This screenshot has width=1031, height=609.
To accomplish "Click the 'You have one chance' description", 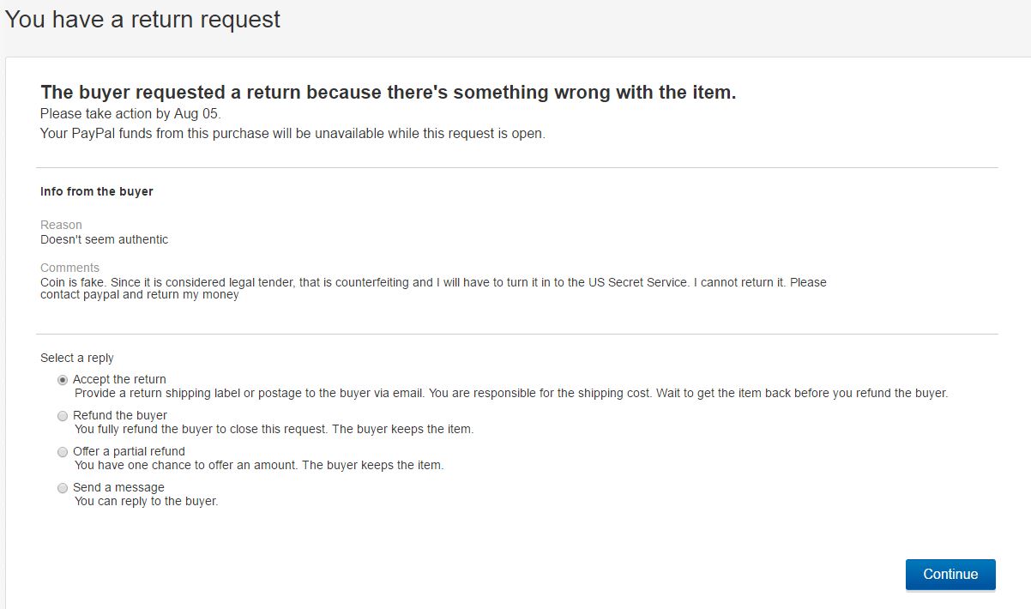I will [259, 465].
